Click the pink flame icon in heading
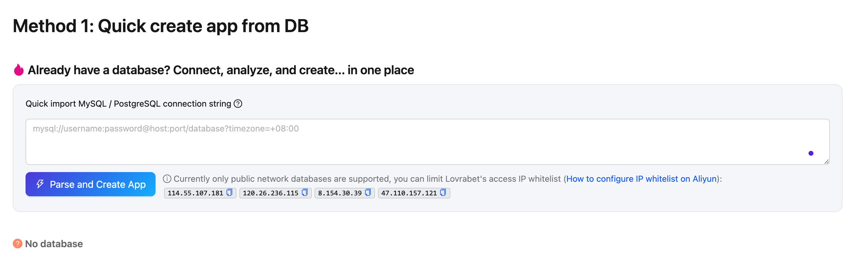 point(19,70)
